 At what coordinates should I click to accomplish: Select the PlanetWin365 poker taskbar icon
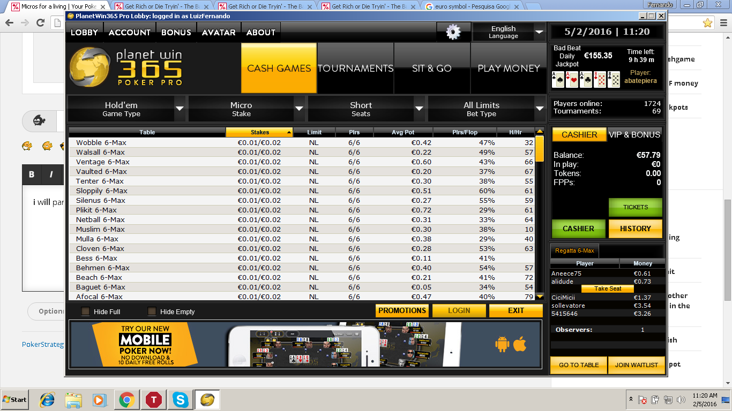pos(207,400)
